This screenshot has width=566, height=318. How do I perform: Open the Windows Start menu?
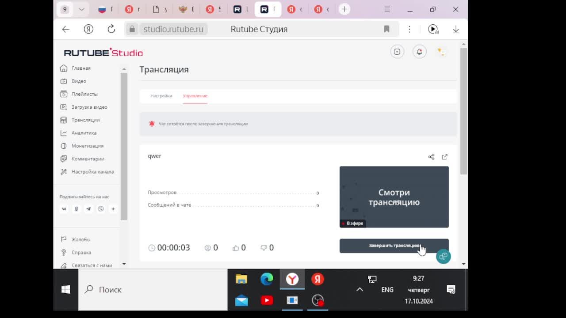click(66, 290)
